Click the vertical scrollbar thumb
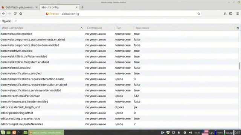Image resolution: width=241 pixels, height=135 pixels. coord(239,66)
